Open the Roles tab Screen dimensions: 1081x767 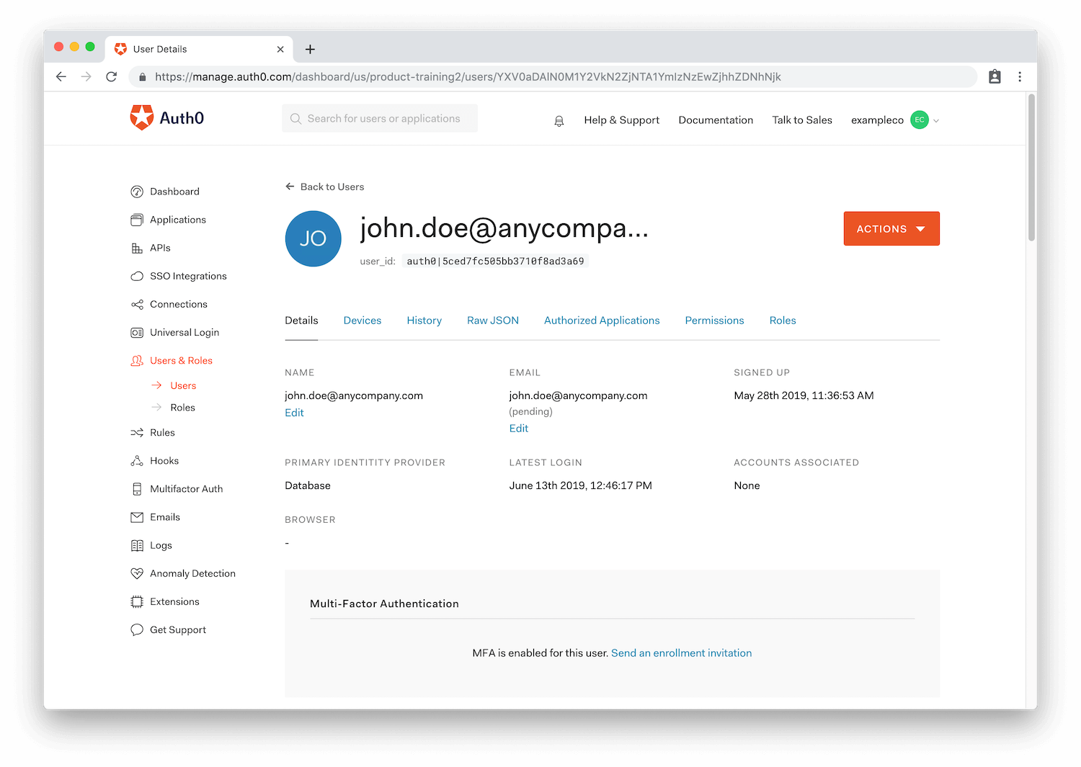783,320
